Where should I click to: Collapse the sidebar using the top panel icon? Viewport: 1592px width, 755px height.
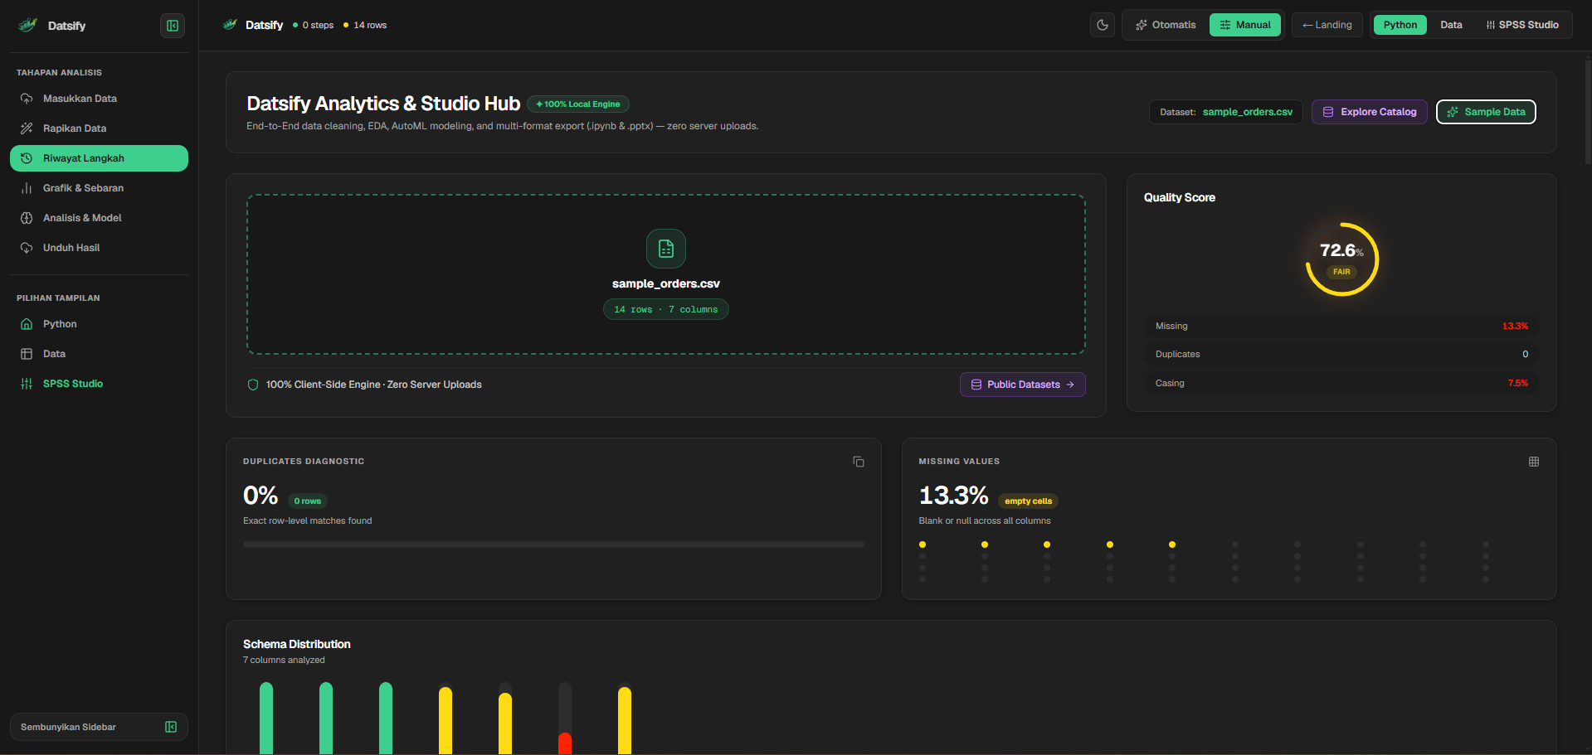pos(173,26)
